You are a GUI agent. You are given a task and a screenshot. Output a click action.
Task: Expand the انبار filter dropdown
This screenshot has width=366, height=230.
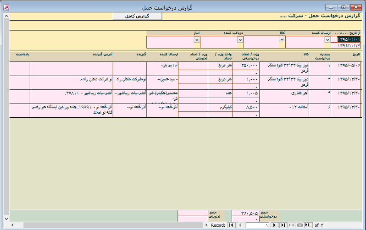click(197, 40)
